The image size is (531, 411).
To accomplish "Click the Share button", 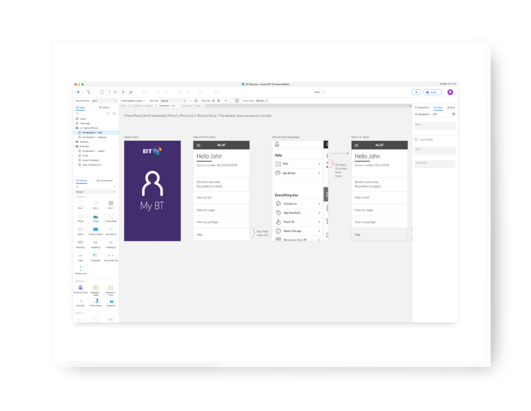I will click(x=432, y=92).
